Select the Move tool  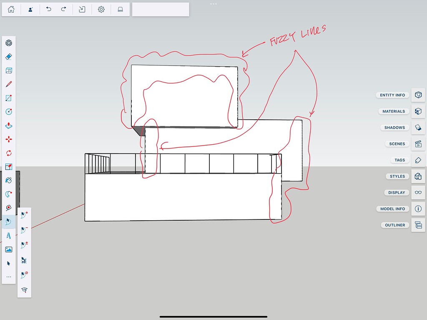[9, 139]
